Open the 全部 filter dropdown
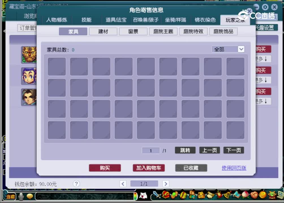The image size is (284, 203). 228,49
